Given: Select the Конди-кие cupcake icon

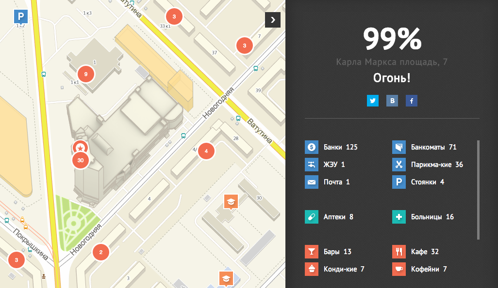Looking at the screenshot, I should 312,269.
